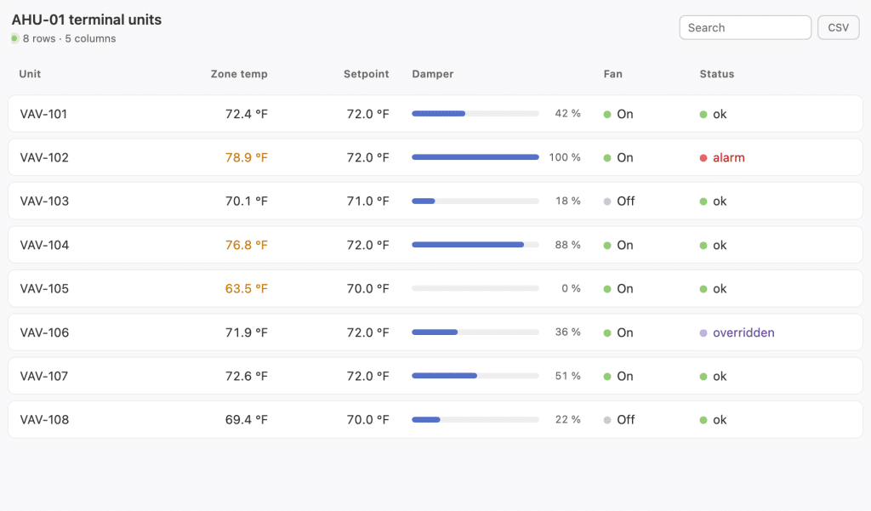Click the 76.8 °F zone temperature value
The width and height of the screenshot is (871, 511).
tap(246, 245)
